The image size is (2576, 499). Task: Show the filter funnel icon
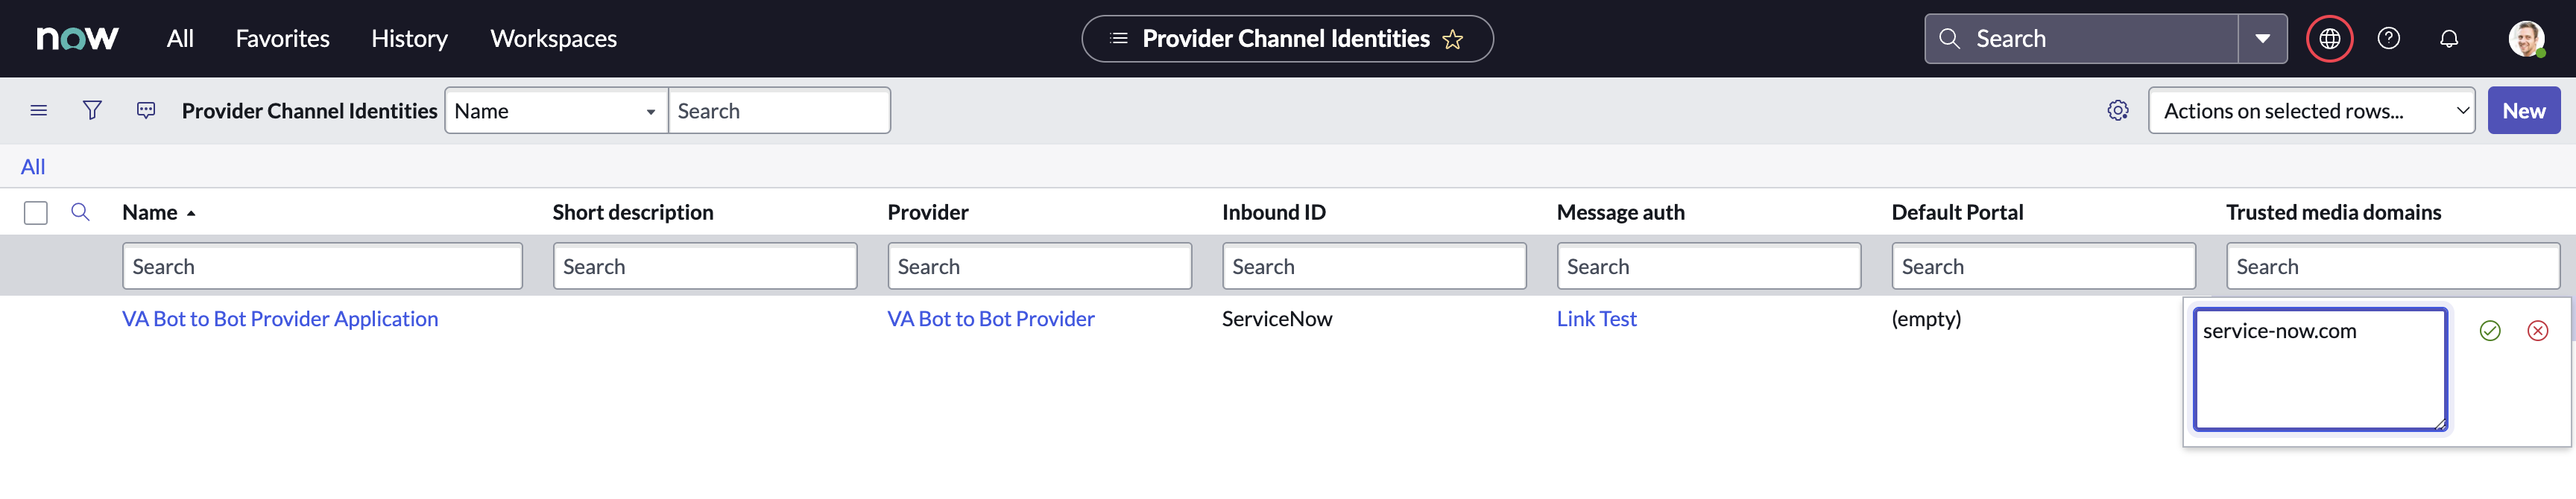tap(92, 110)
